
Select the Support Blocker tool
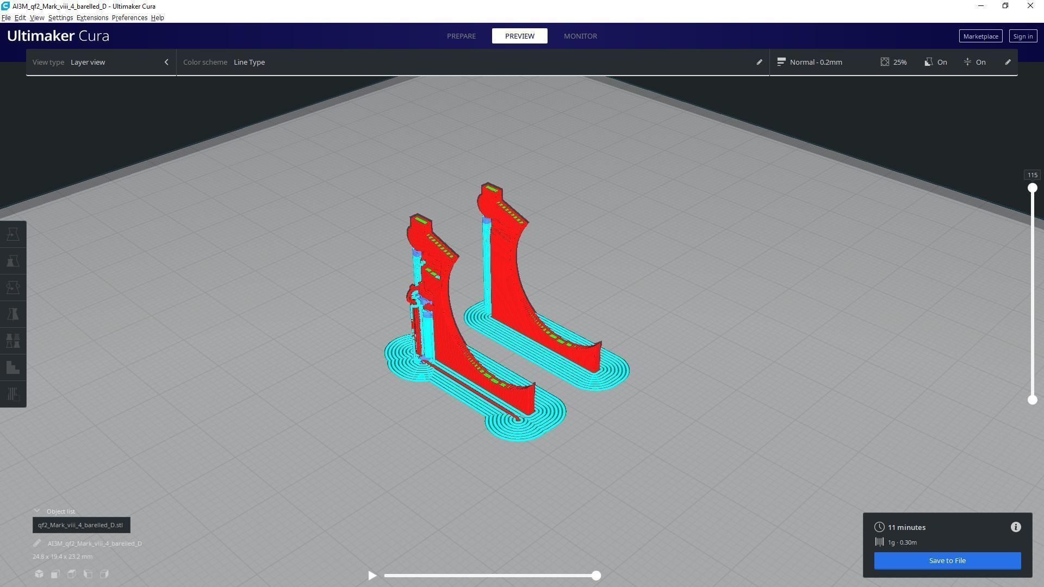pos(13,367)
